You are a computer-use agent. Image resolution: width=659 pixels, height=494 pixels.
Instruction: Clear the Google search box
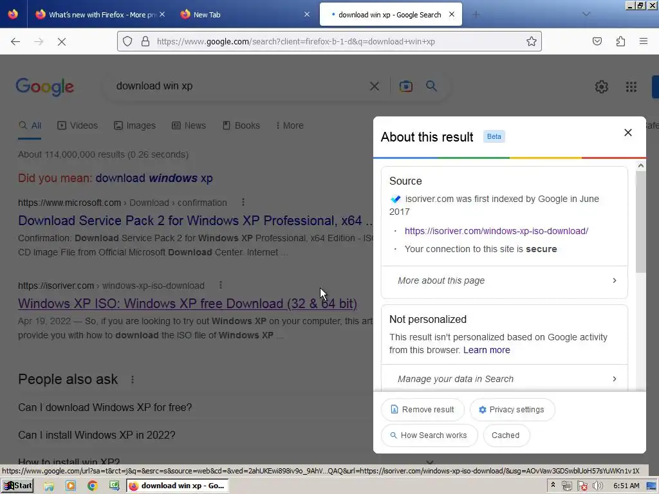coord(374,86)
